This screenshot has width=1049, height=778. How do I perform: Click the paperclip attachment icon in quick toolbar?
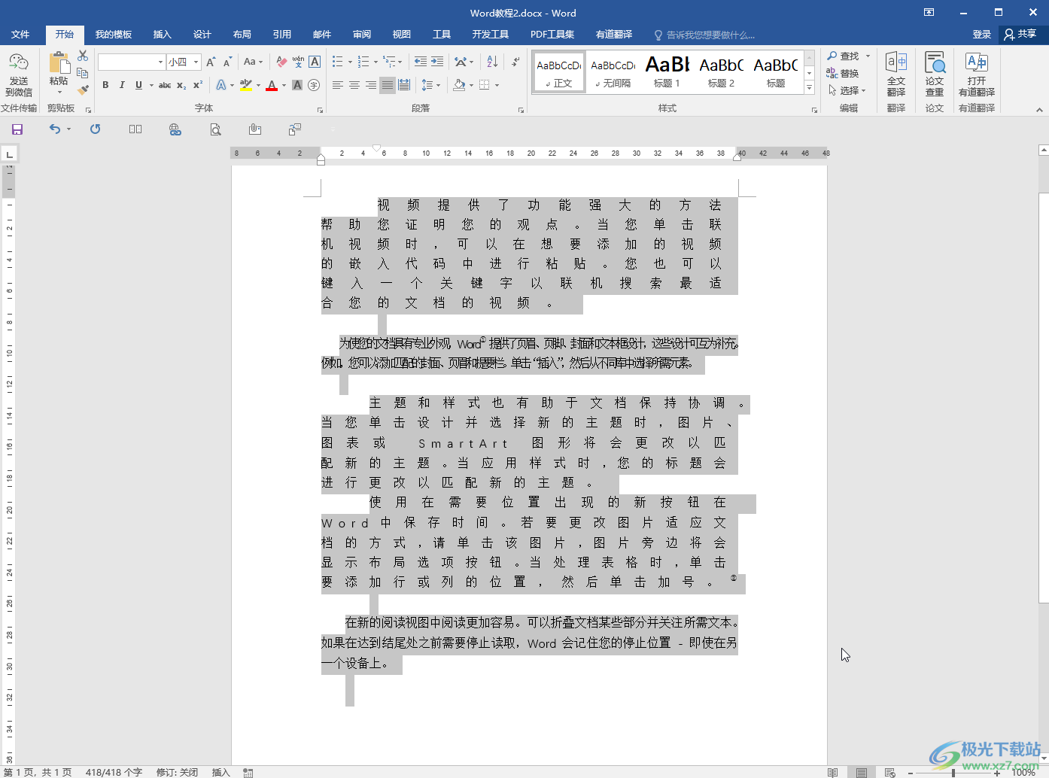[255, 129]
